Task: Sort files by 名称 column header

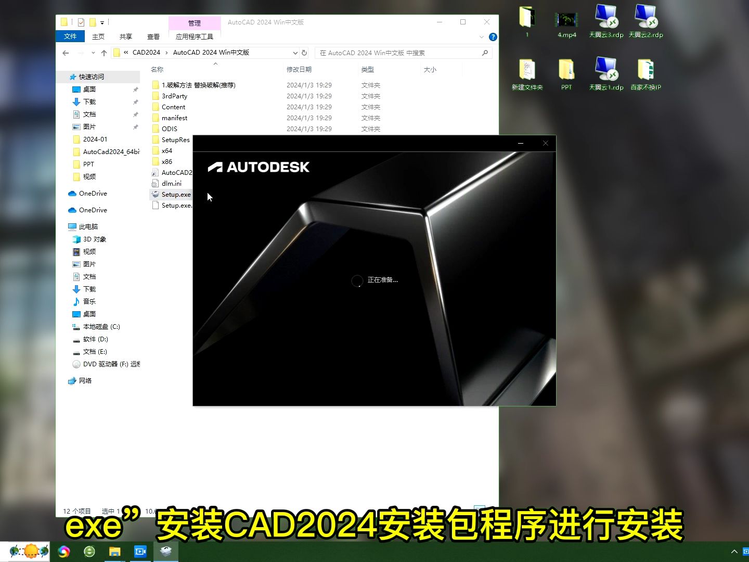Action: (x=157, y=69)
